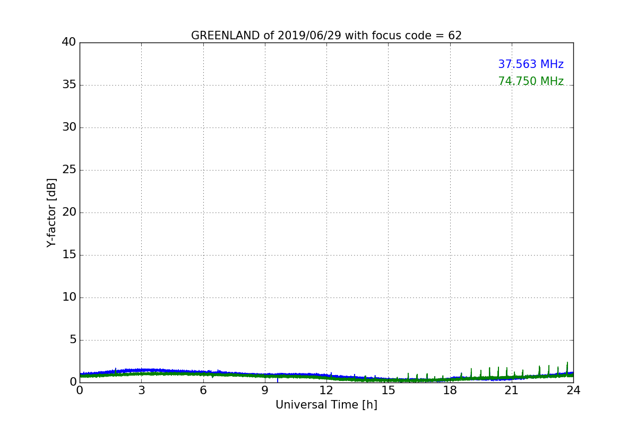
Task: Click the tallest green spike near hour 24
Action: tap(567, 368)
